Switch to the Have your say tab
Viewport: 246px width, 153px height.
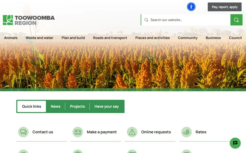[107, 106]
